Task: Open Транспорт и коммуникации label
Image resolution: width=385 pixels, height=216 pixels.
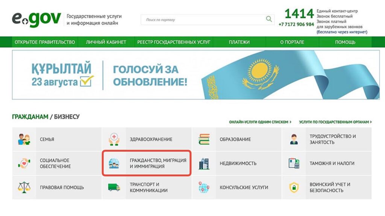Action: (149, 187)
